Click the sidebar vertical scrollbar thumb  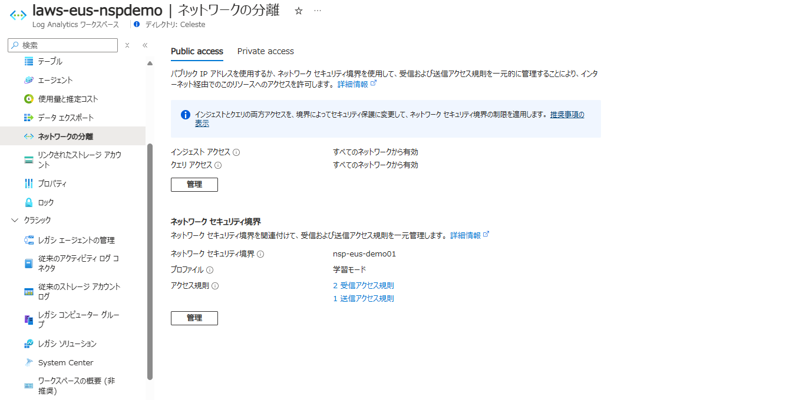150,262
